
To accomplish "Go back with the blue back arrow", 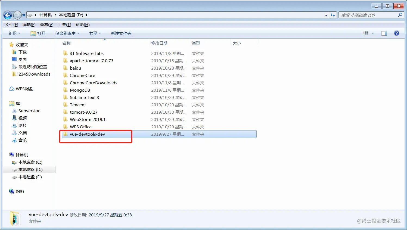I will (8, 15).
